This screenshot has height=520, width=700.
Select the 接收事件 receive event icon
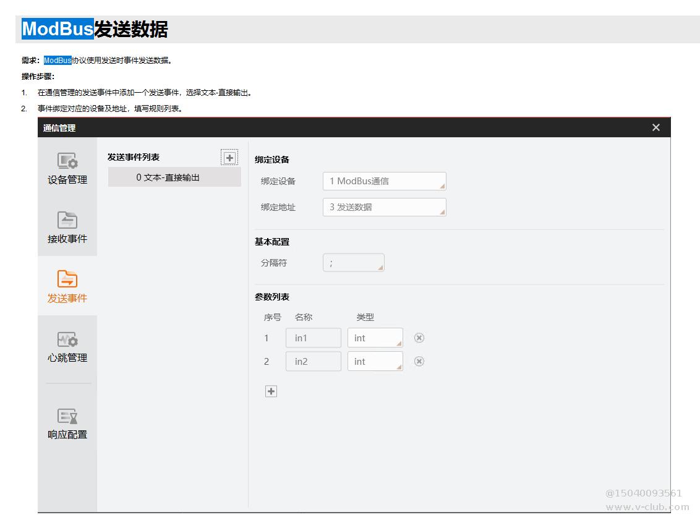pyautogui.click(x=67, y=221)
